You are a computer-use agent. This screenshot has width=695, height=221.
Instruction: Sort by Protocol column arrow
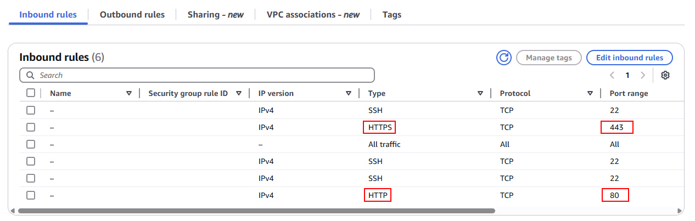click(590, 93)
